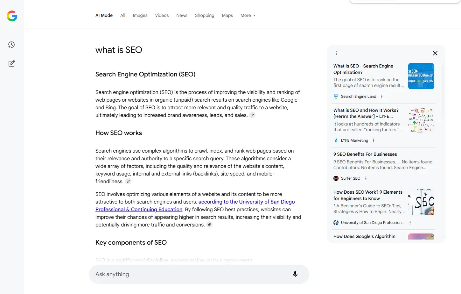Click LYFE Marketing favicon
This screenshot has height=294, width=461.
336,140
